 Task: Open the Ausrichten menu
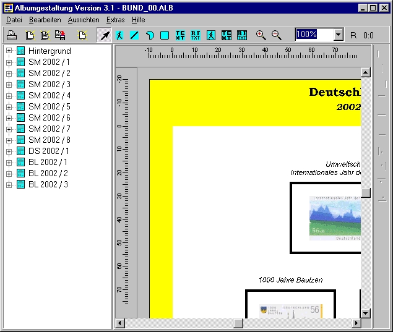[84, 20]
